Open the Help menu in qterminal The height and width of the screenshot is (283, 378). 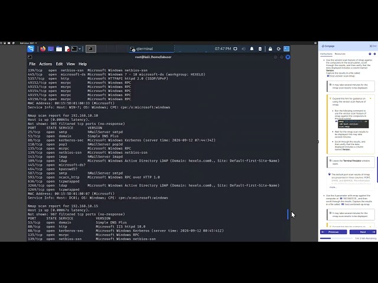(x=83, y=64)
